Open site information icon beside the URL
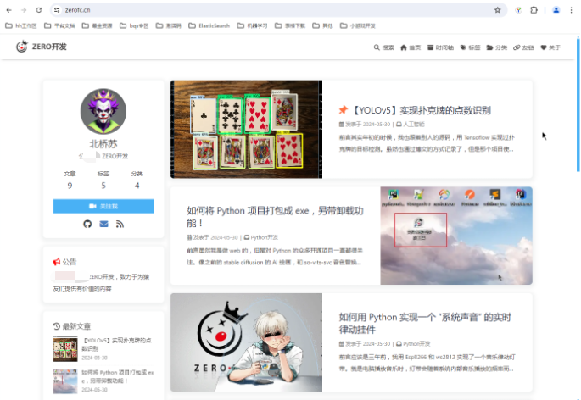 click(x=57, y=10)
